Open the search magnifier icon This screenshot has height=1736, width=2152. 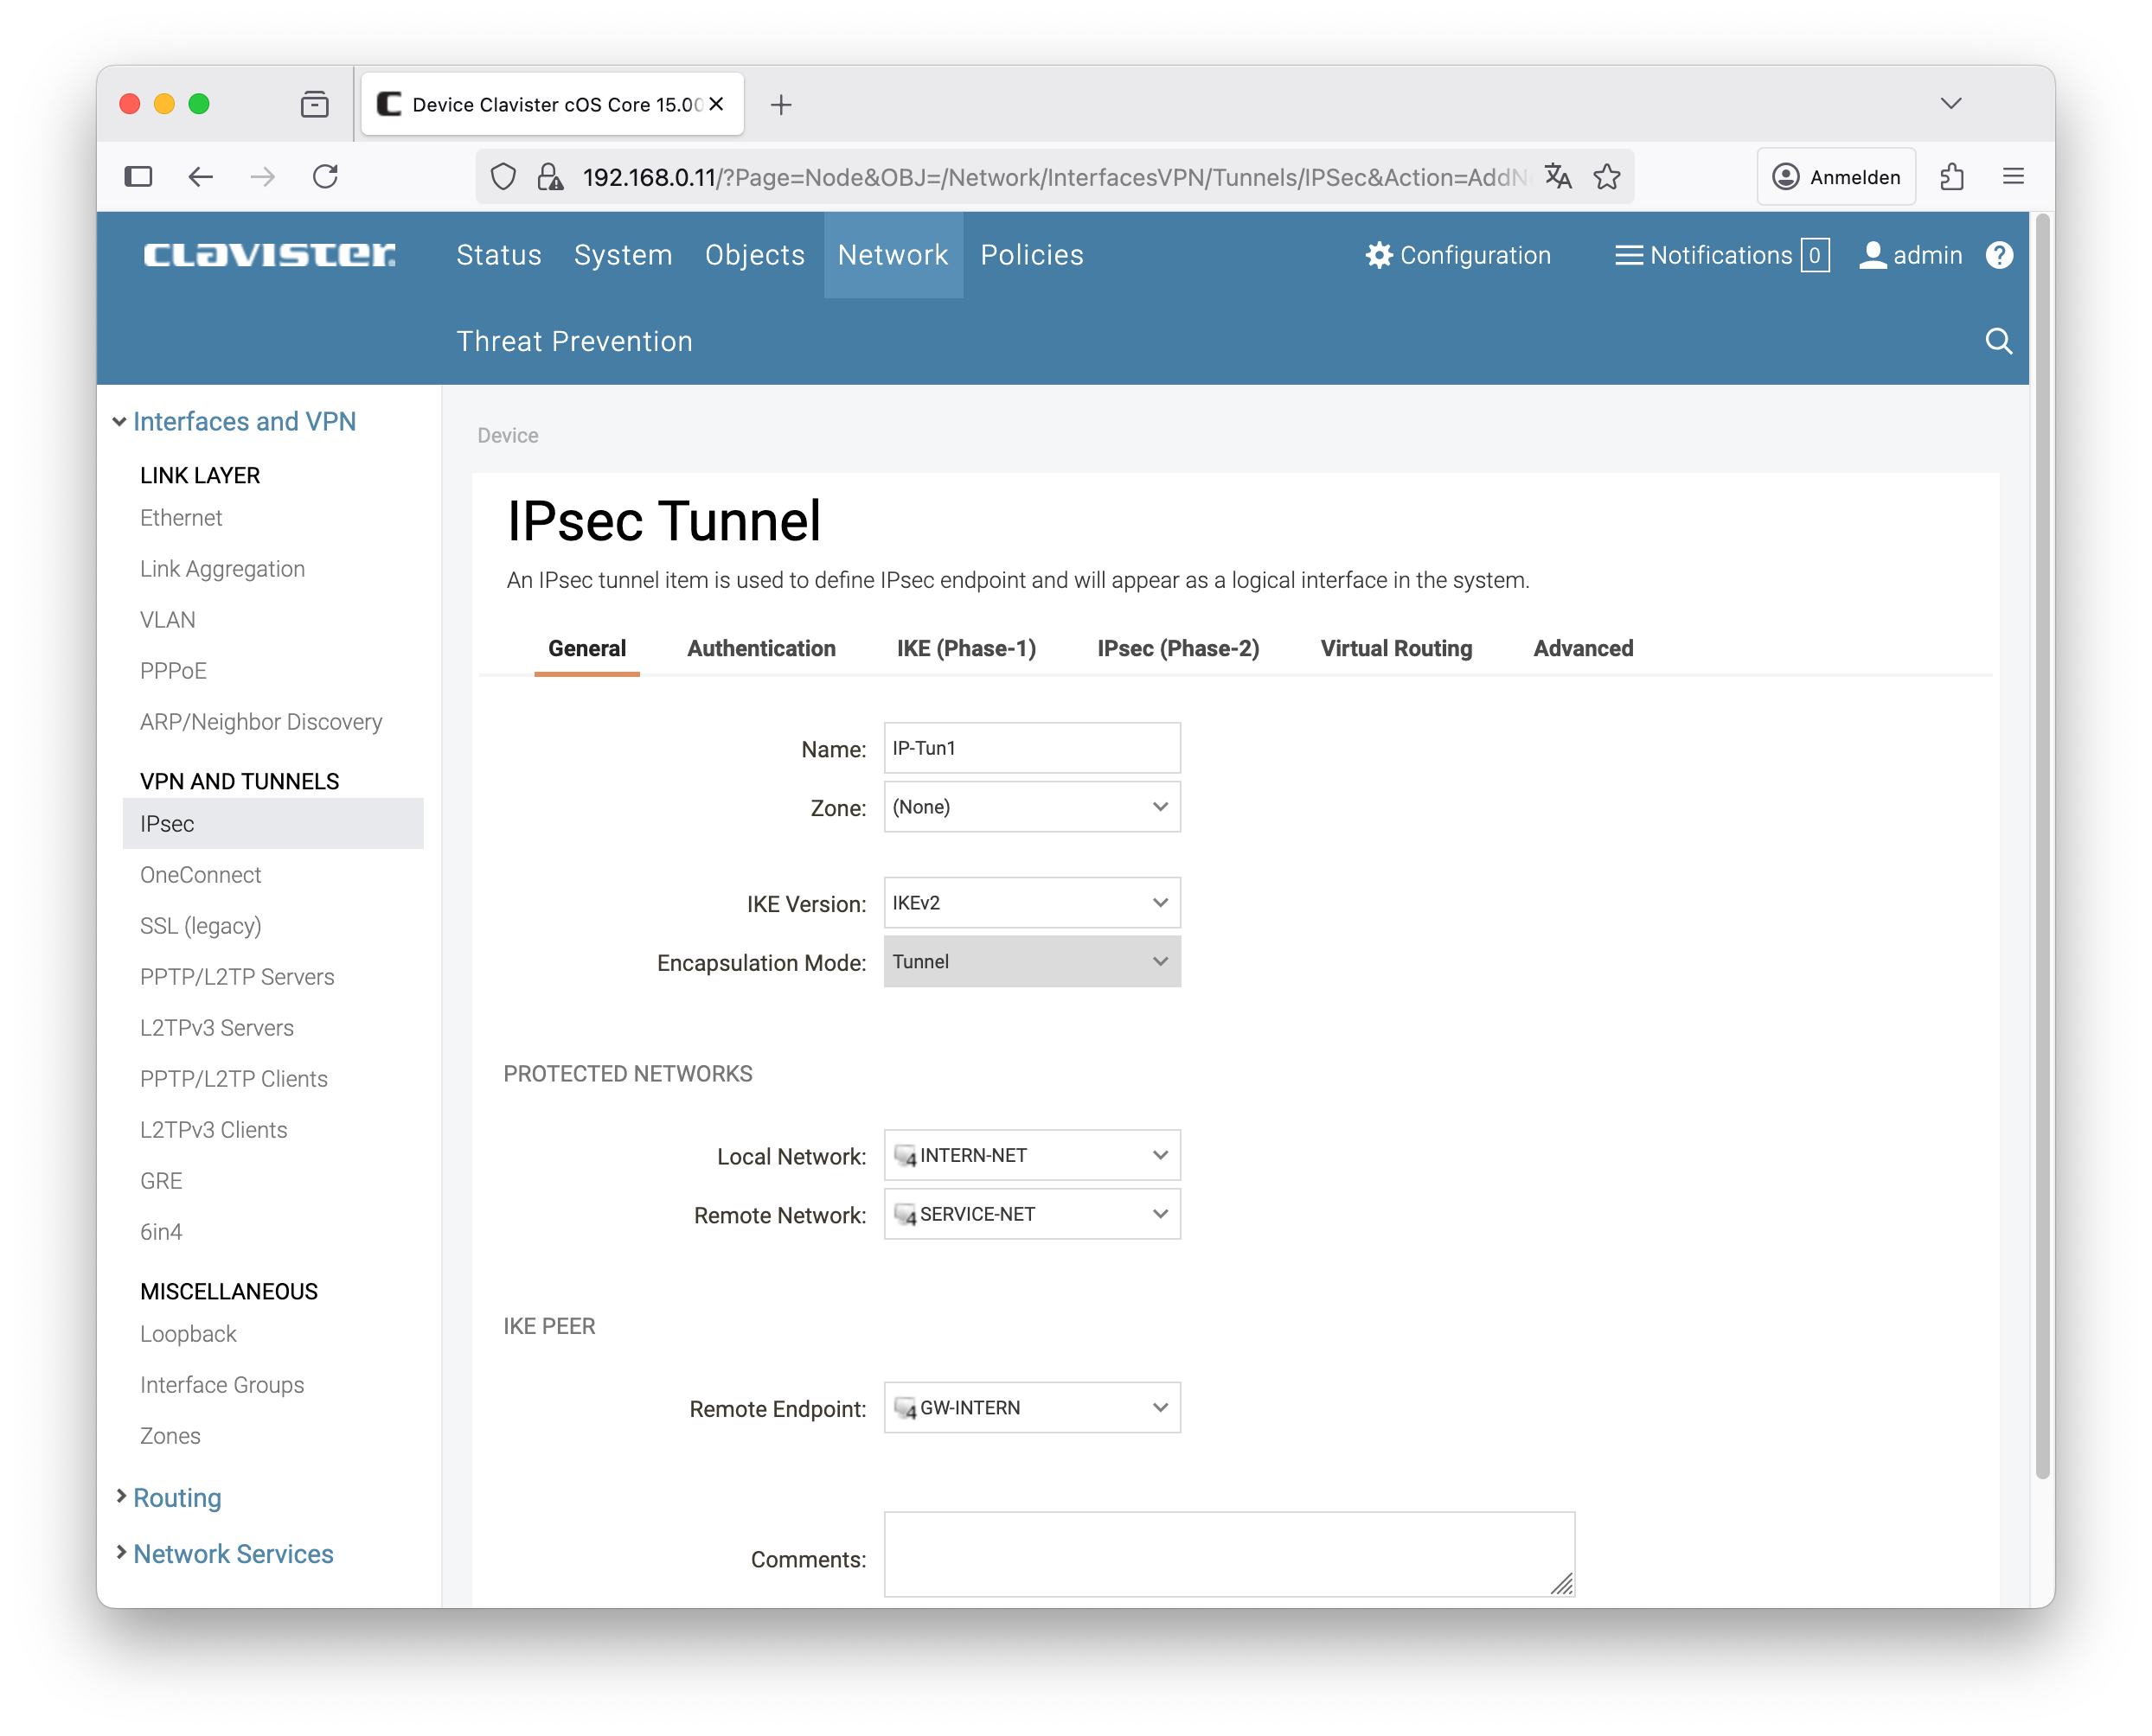coord(1998,342)
